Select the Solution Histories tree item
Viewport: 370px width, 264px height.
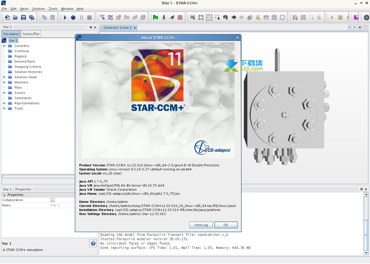(x=28, y=72)
